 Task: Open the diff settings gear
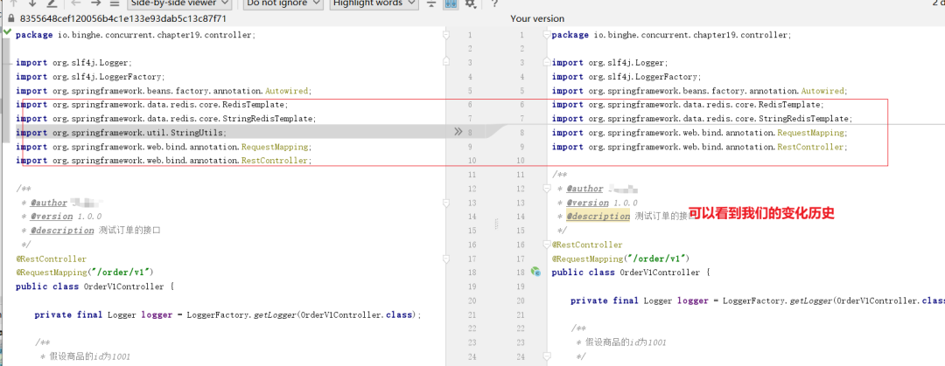point(470,3)
